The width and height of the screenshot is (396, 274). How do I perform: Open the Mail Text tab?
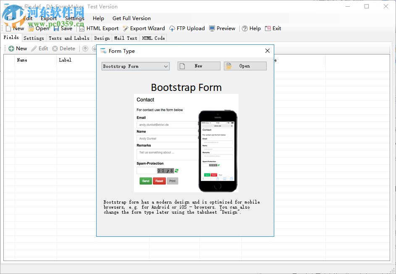point(126,38)
